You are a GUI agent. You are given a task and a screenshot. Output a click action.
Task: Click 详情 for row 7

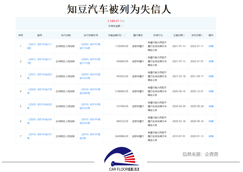tap(211, 136)
